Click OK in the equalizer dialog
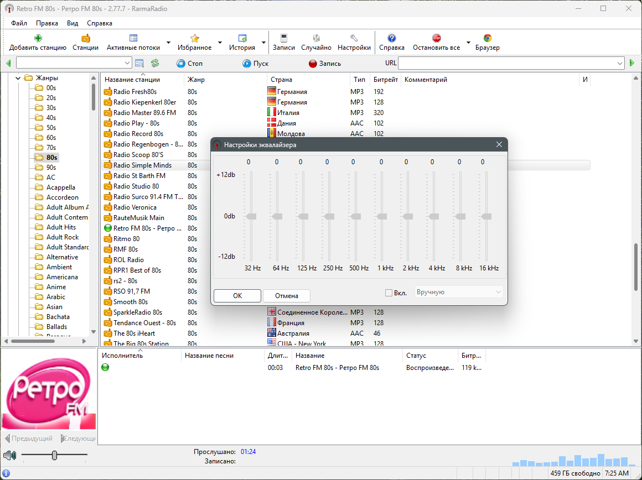 click(x=237, y=295)
